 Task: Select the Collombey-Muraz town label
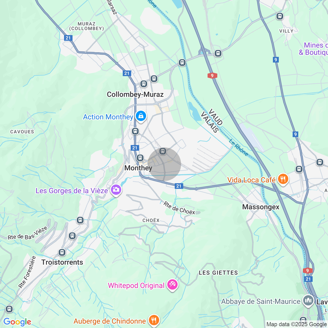click(135, 95)
